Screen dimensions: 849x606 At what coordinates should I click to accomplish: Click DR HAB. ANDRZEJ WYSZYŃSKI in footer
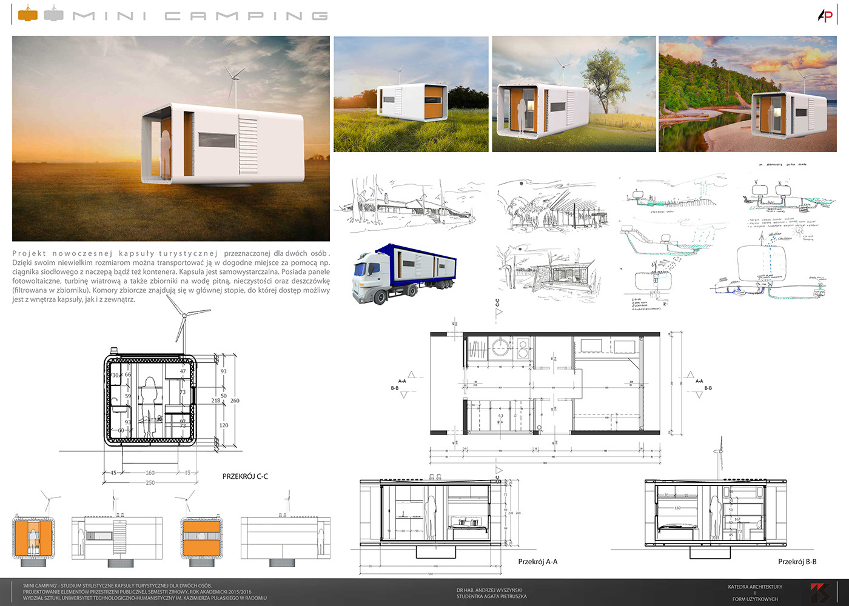coord(489,590)
